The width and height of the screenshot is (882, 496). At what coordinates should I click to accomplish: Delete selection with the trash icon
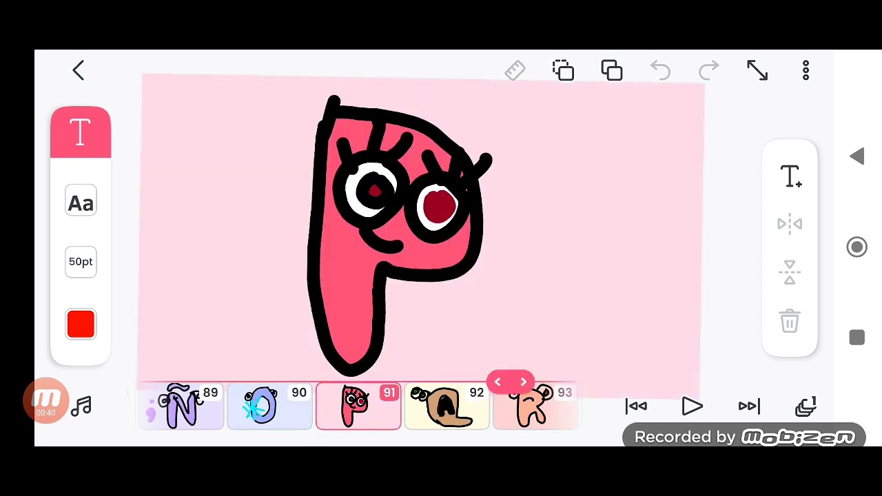[x=790, y=321]
